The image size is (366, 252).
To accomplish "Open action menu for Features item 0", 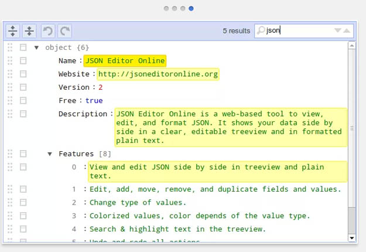I will coord(23,167).
